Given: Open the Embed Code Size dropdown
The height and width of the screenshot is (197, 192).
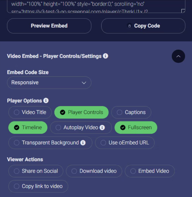Looking at the screenshot, I should click(49, 83).
